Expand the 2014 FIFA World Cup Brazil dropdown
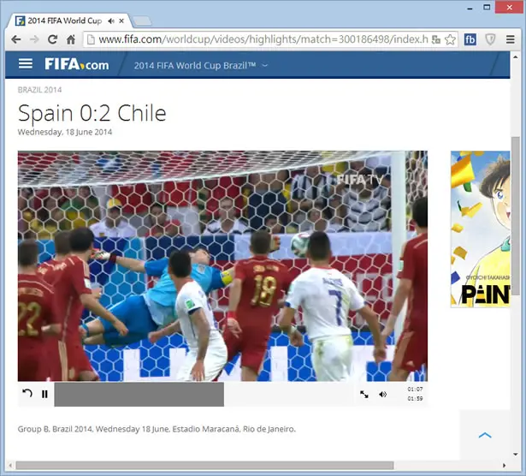This screenshot has height=476, width=526. [x=201, y=65]
